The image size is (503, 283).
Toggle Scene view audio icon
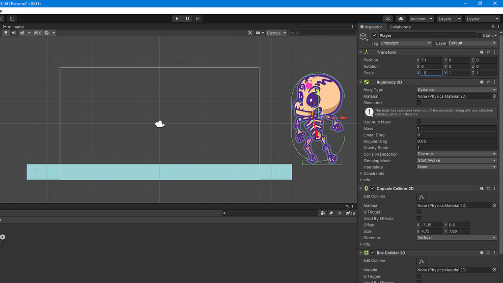click(x=14, y=32)
